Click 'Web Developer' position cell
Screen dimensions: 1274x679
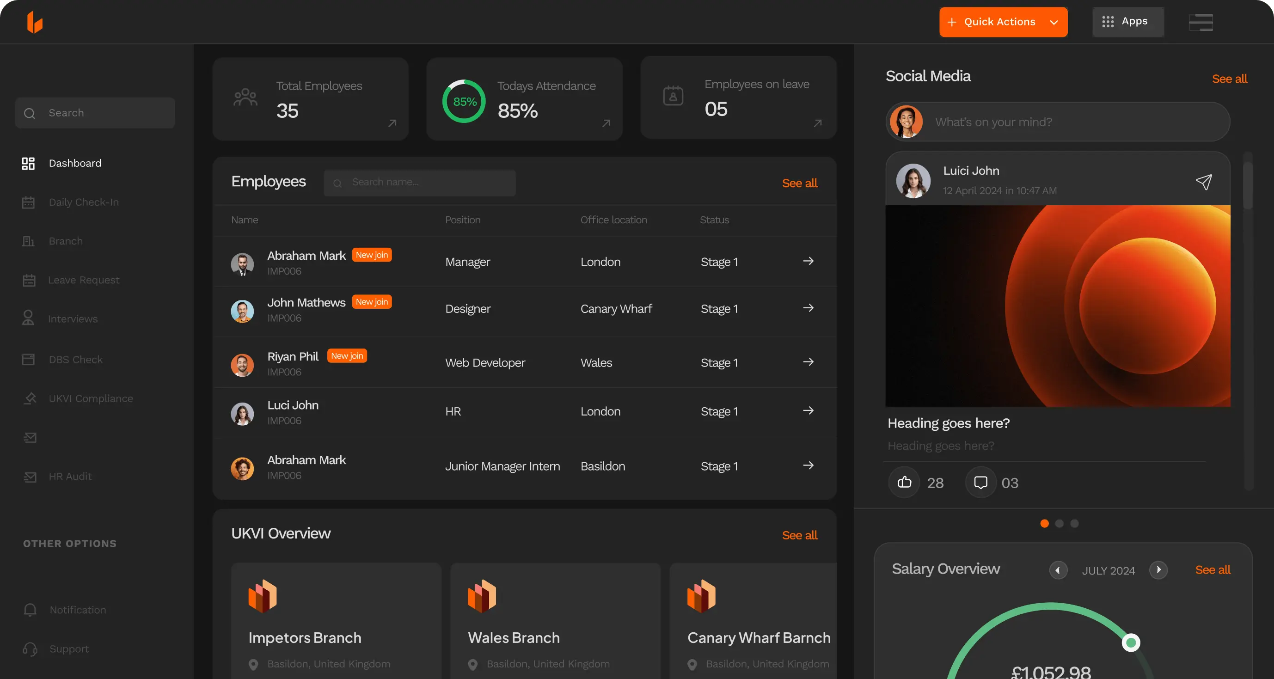(485, 362)
